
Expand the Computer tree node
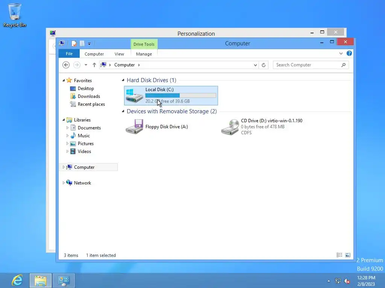[x=64, y=167]
